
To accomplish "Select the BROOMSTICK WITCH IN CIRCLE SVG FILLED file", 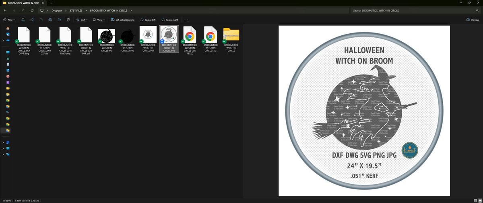I will point(190,40).
